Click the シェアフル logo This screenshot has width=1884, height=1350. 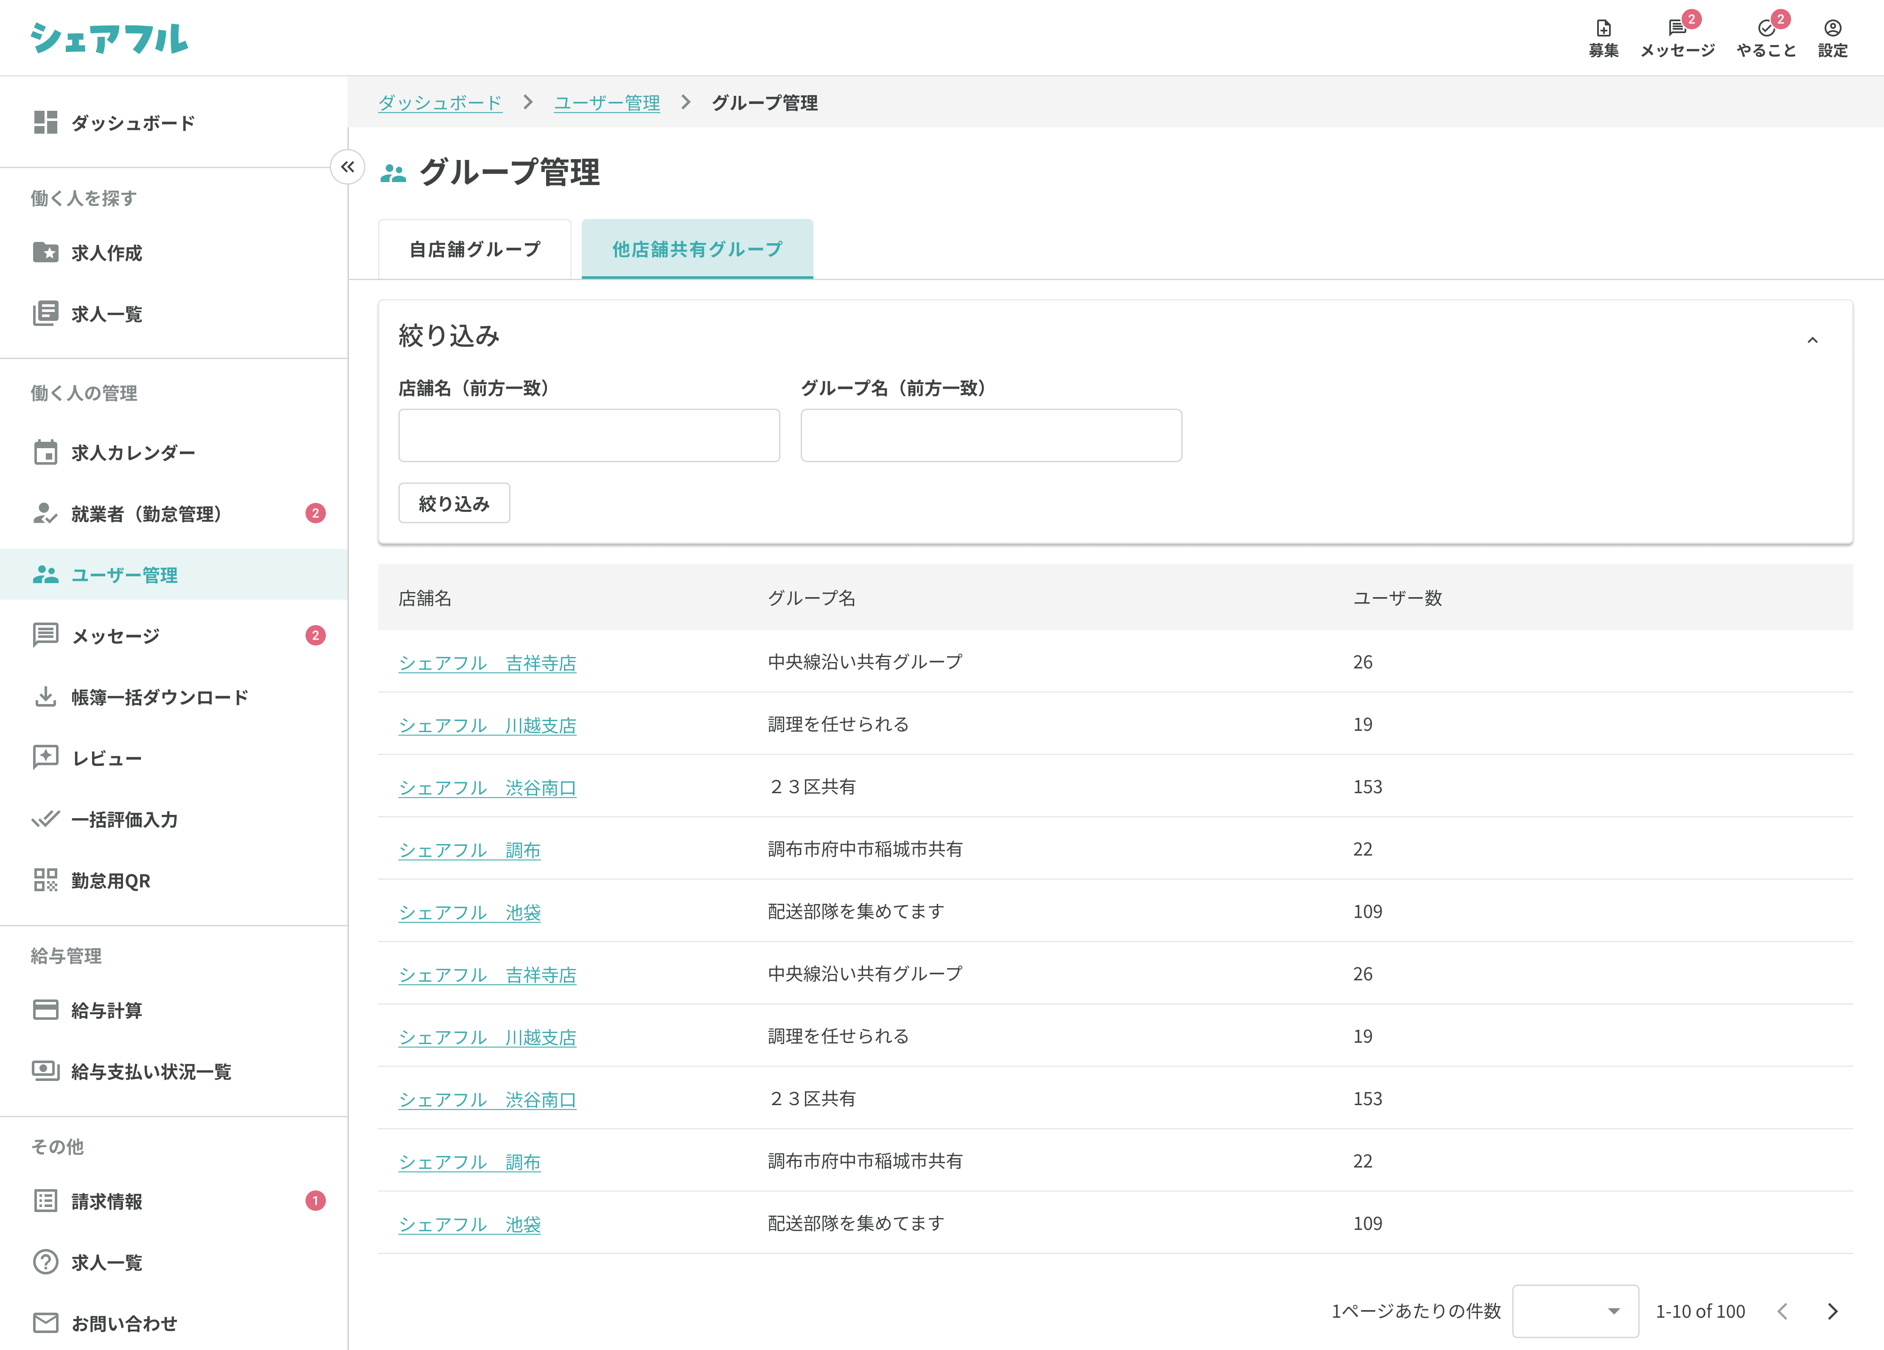pos(109,38)
